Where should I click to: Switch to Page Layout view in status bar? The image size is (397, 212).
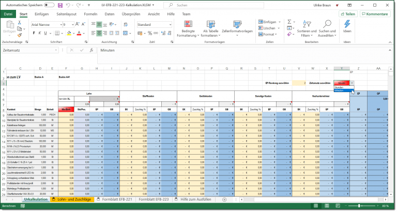pyautogui.click(x=327, y=206)
